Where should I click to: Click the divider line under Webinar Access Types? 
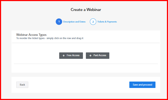pyautogui.click(x=86, y=43)
